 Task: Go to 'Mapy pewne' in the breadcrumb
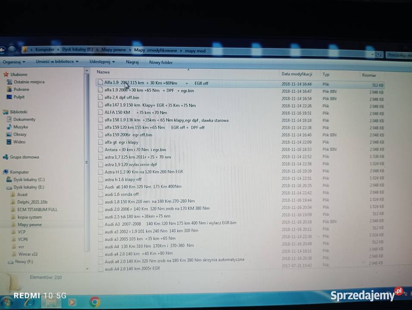pos(114,50)
